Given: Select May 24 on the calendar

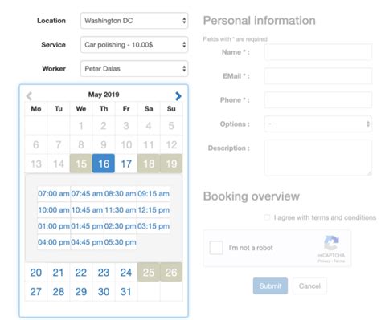Looking at the screenshot, I should (126, 273).
